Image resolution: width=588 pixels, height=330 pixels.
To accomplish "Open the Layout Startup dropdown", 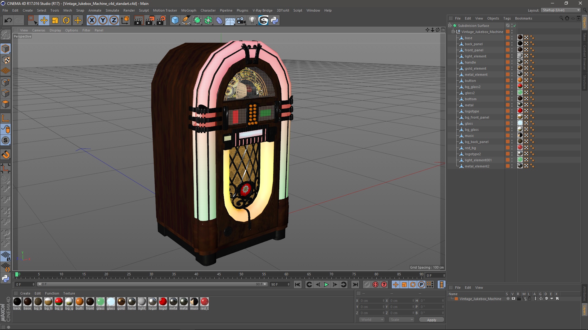I will [x=561, y=10].
